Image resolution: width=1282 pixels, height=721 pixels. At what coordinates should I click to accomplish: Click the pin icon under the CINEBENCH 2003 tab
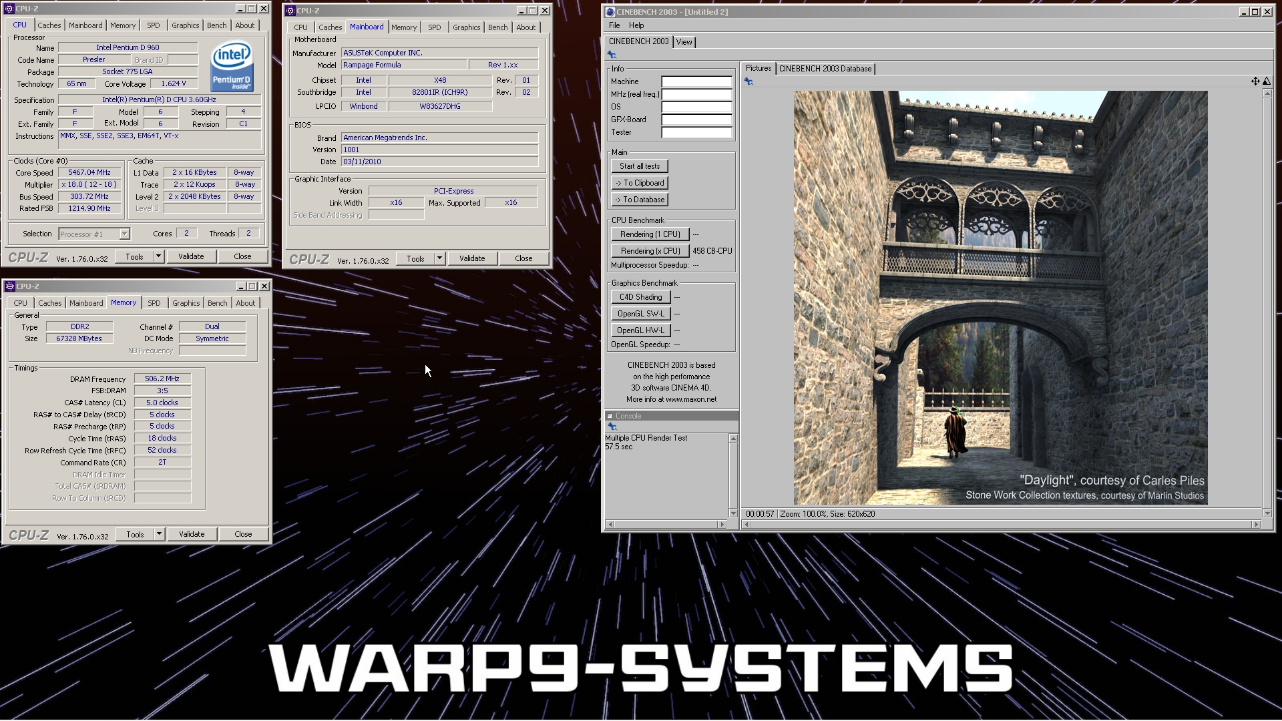(612, 55)
